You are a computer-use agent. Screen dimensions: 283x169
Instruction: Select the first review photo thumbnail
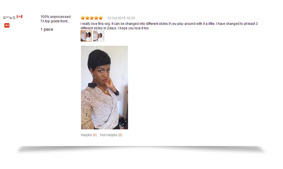pos(86,36)
